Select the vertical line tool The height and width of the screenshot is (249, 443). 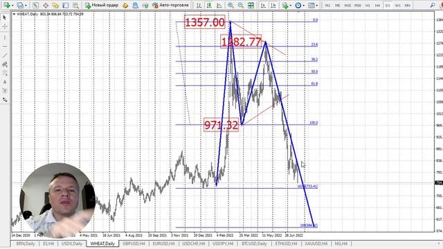point(5,37)
